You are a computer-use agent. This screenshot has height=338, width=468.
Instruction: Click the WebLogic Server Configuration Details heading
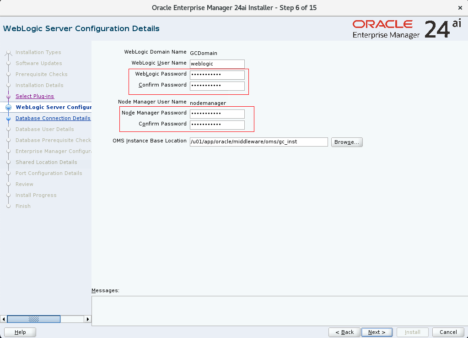click(81, 29)
